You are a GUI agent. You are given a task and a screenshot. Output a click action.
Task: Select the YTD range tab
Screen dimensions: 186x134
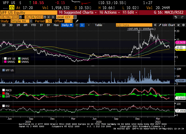coord(33,25)
